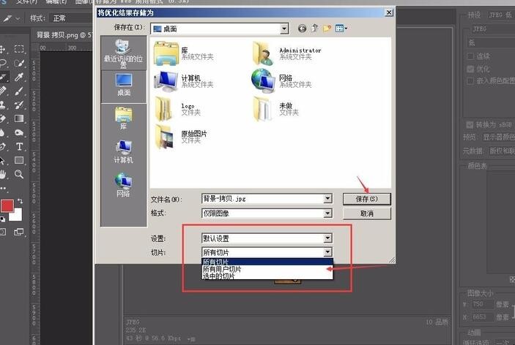Toggle the 嵌入颜色配置 checkbox

click(x=470, y=80)
